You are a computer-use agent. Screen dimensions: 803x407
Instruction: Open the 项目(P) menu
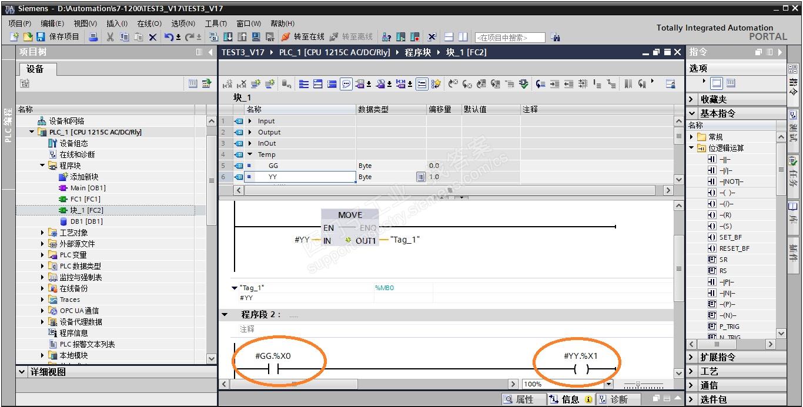coord(19,23)
